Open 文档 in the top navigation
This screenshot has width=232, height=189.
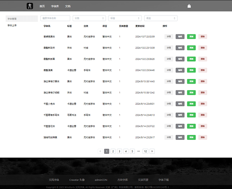click(68, 6)
